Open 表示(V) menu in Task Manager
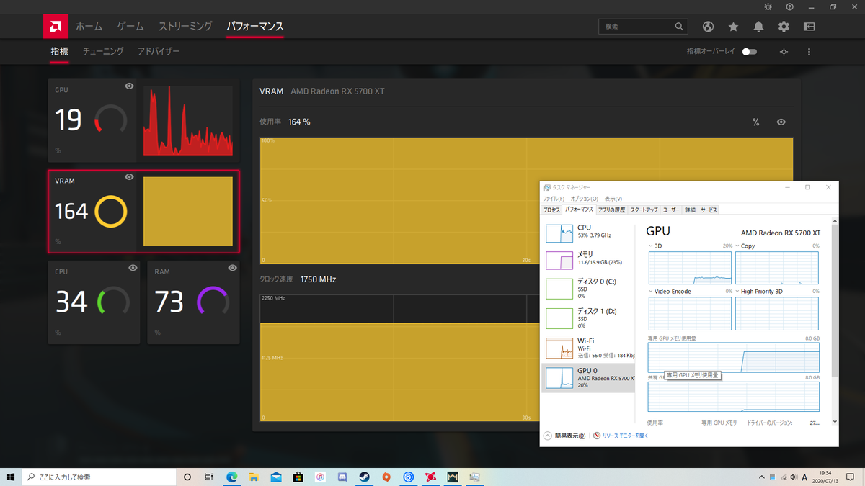Screen dimensions: 865x486 click(613, 199)
